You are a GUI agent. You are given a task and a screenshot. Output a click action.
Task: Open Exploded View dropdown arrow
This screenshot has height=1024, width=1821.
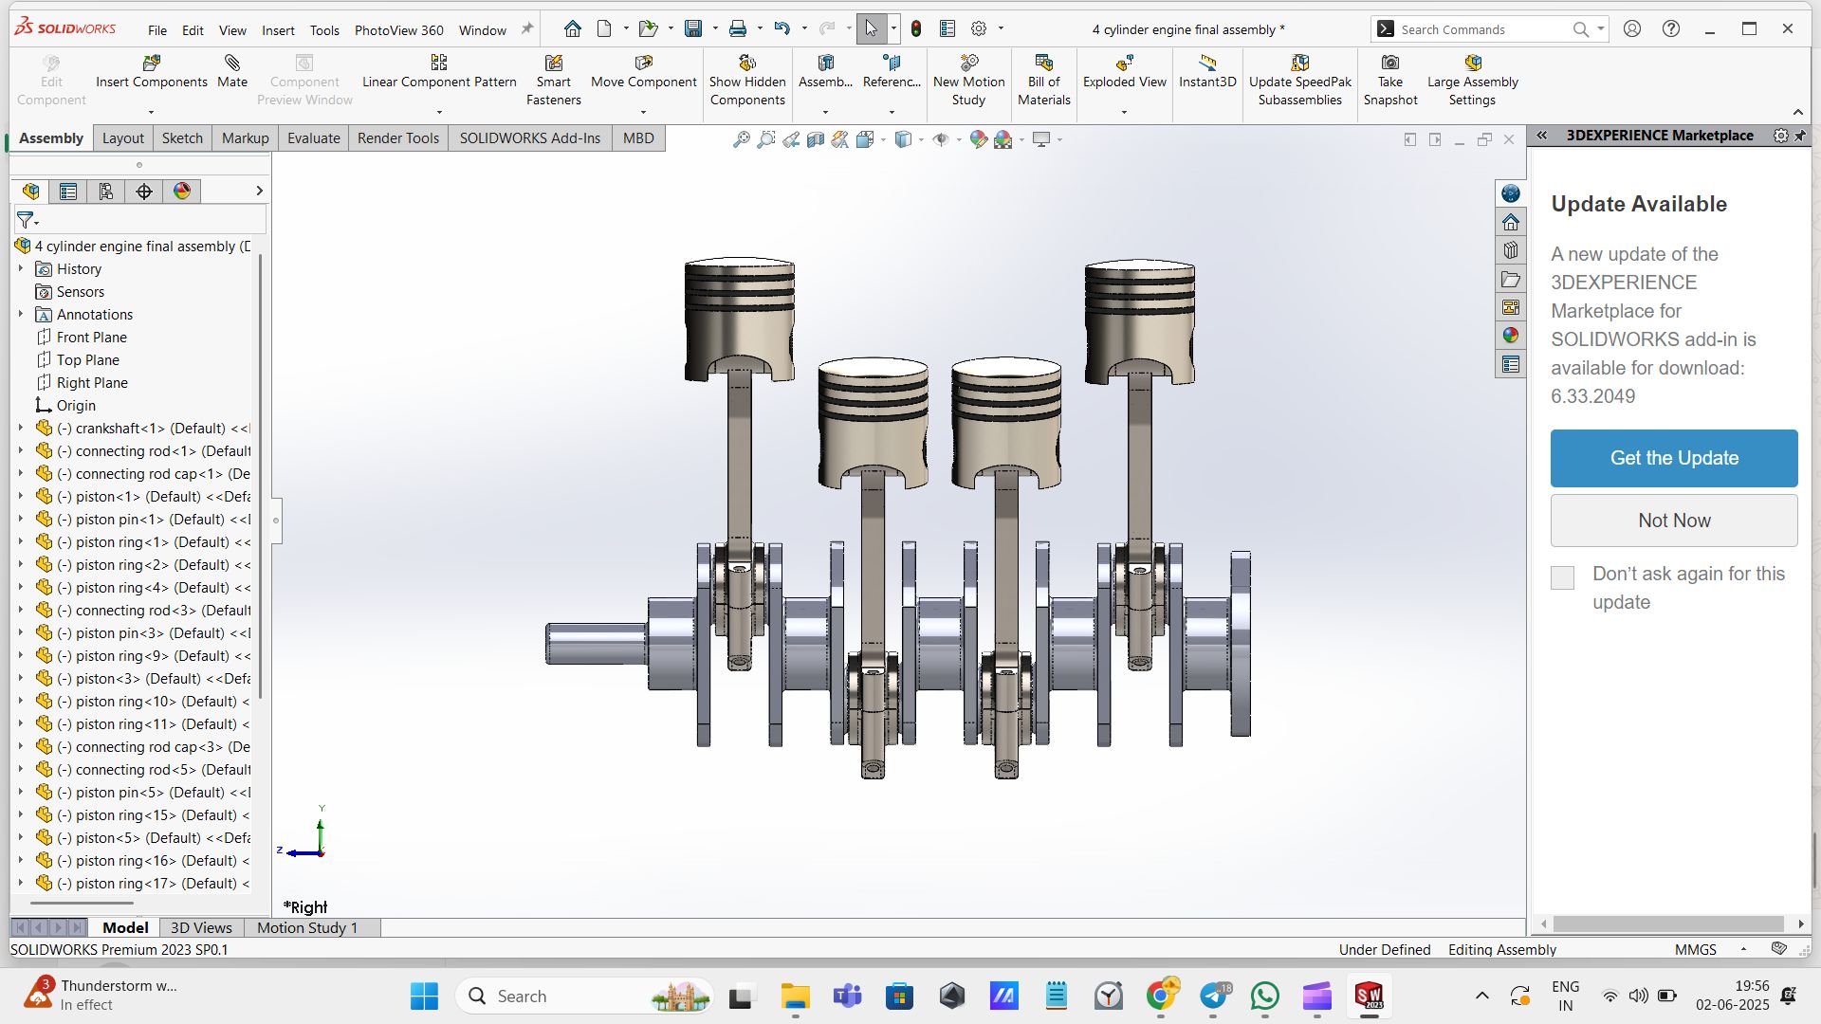tap(1124, 112)
